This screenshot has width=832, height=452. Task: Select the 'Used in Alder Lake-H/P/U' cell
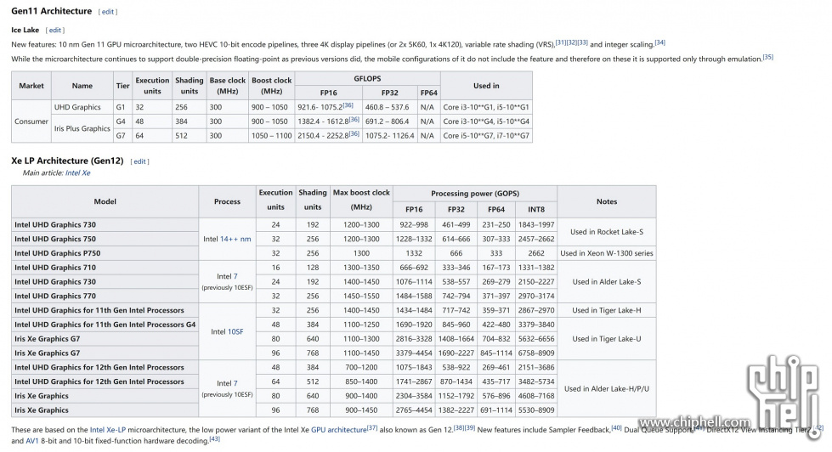(x=607, y=389)
